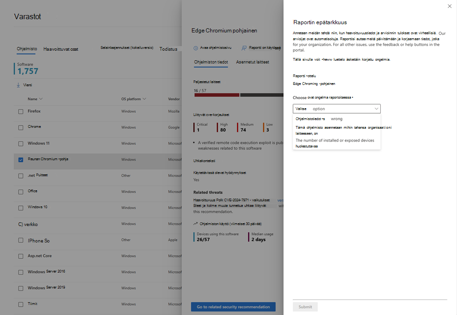Click the Vienti export button
The height and width of the screenshot is (315, 457).
tap(25, 85)
